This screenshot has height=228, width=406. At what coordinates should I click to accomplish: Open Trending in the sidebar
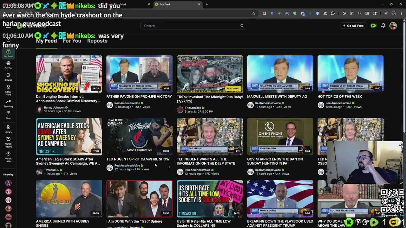click(x=8, y=104)
